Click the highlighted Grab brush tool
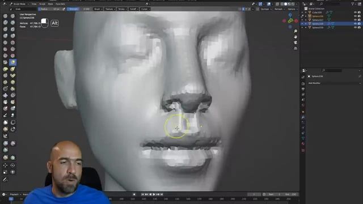 [12, 62]
